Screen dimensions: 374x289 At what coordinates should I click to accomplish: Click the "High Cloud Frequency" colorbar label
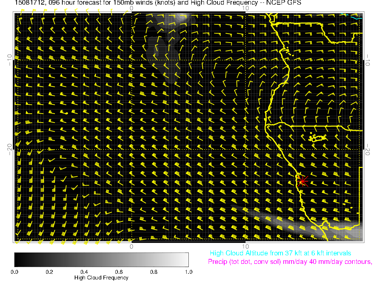pyautogui.click(x=101, y=278)
